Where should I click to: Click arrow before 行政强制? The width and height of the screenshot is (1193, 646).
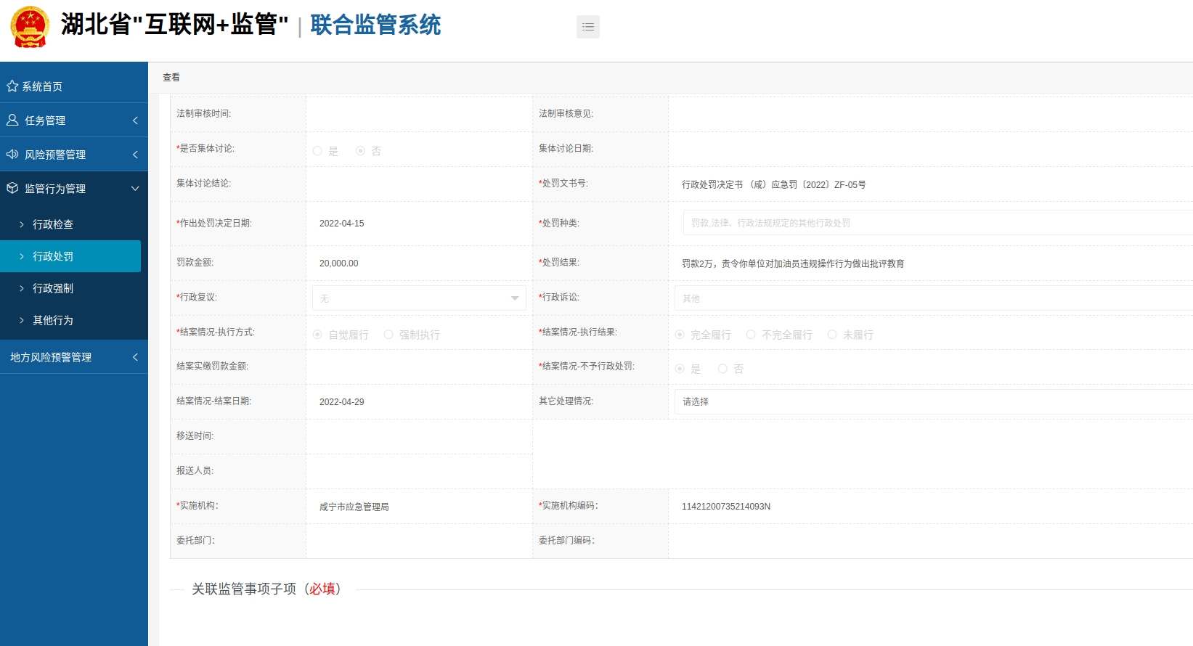(22, 289)
